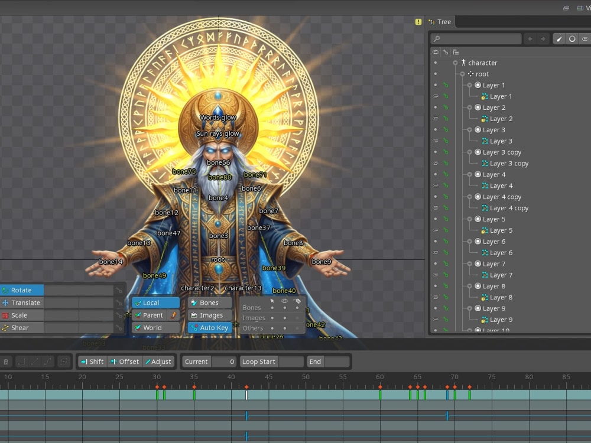Click the tree back arrow
Image resolution: width=591 pixels, height=443 pixels.
(x=530, y=39)
